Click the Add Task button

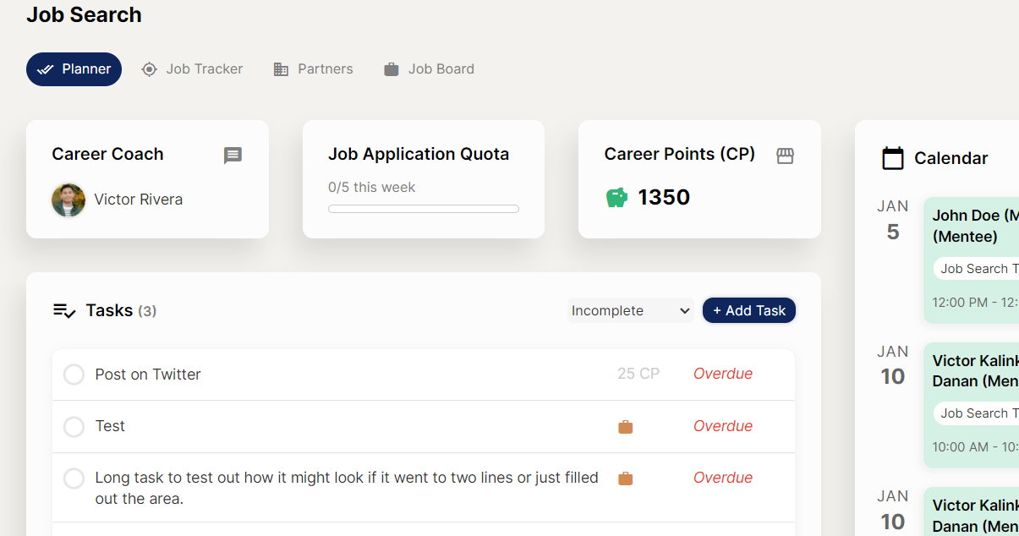[x=749, y=310]
